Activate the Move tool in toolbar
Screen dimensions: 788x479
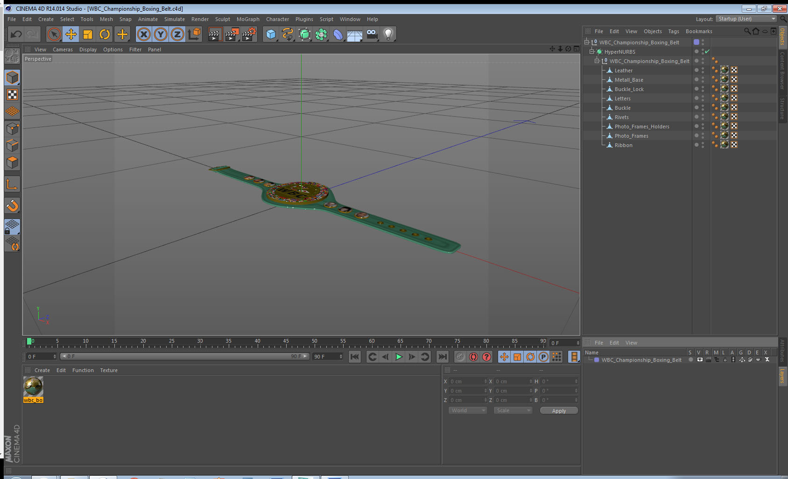pos(71,34)
